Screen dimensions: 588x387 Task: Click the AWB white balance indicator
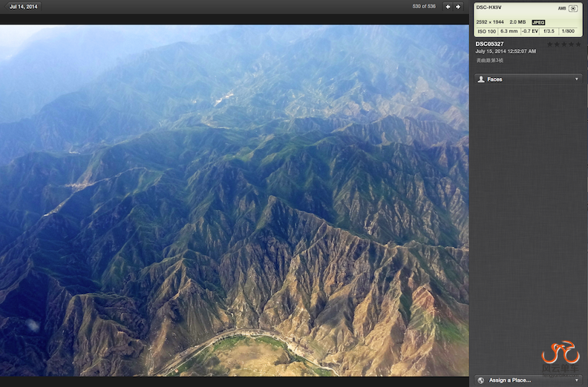(562, 8)
